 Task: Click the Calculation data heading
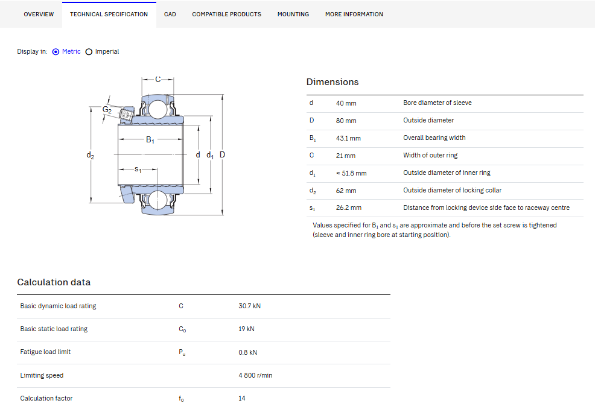click(54, 282)
